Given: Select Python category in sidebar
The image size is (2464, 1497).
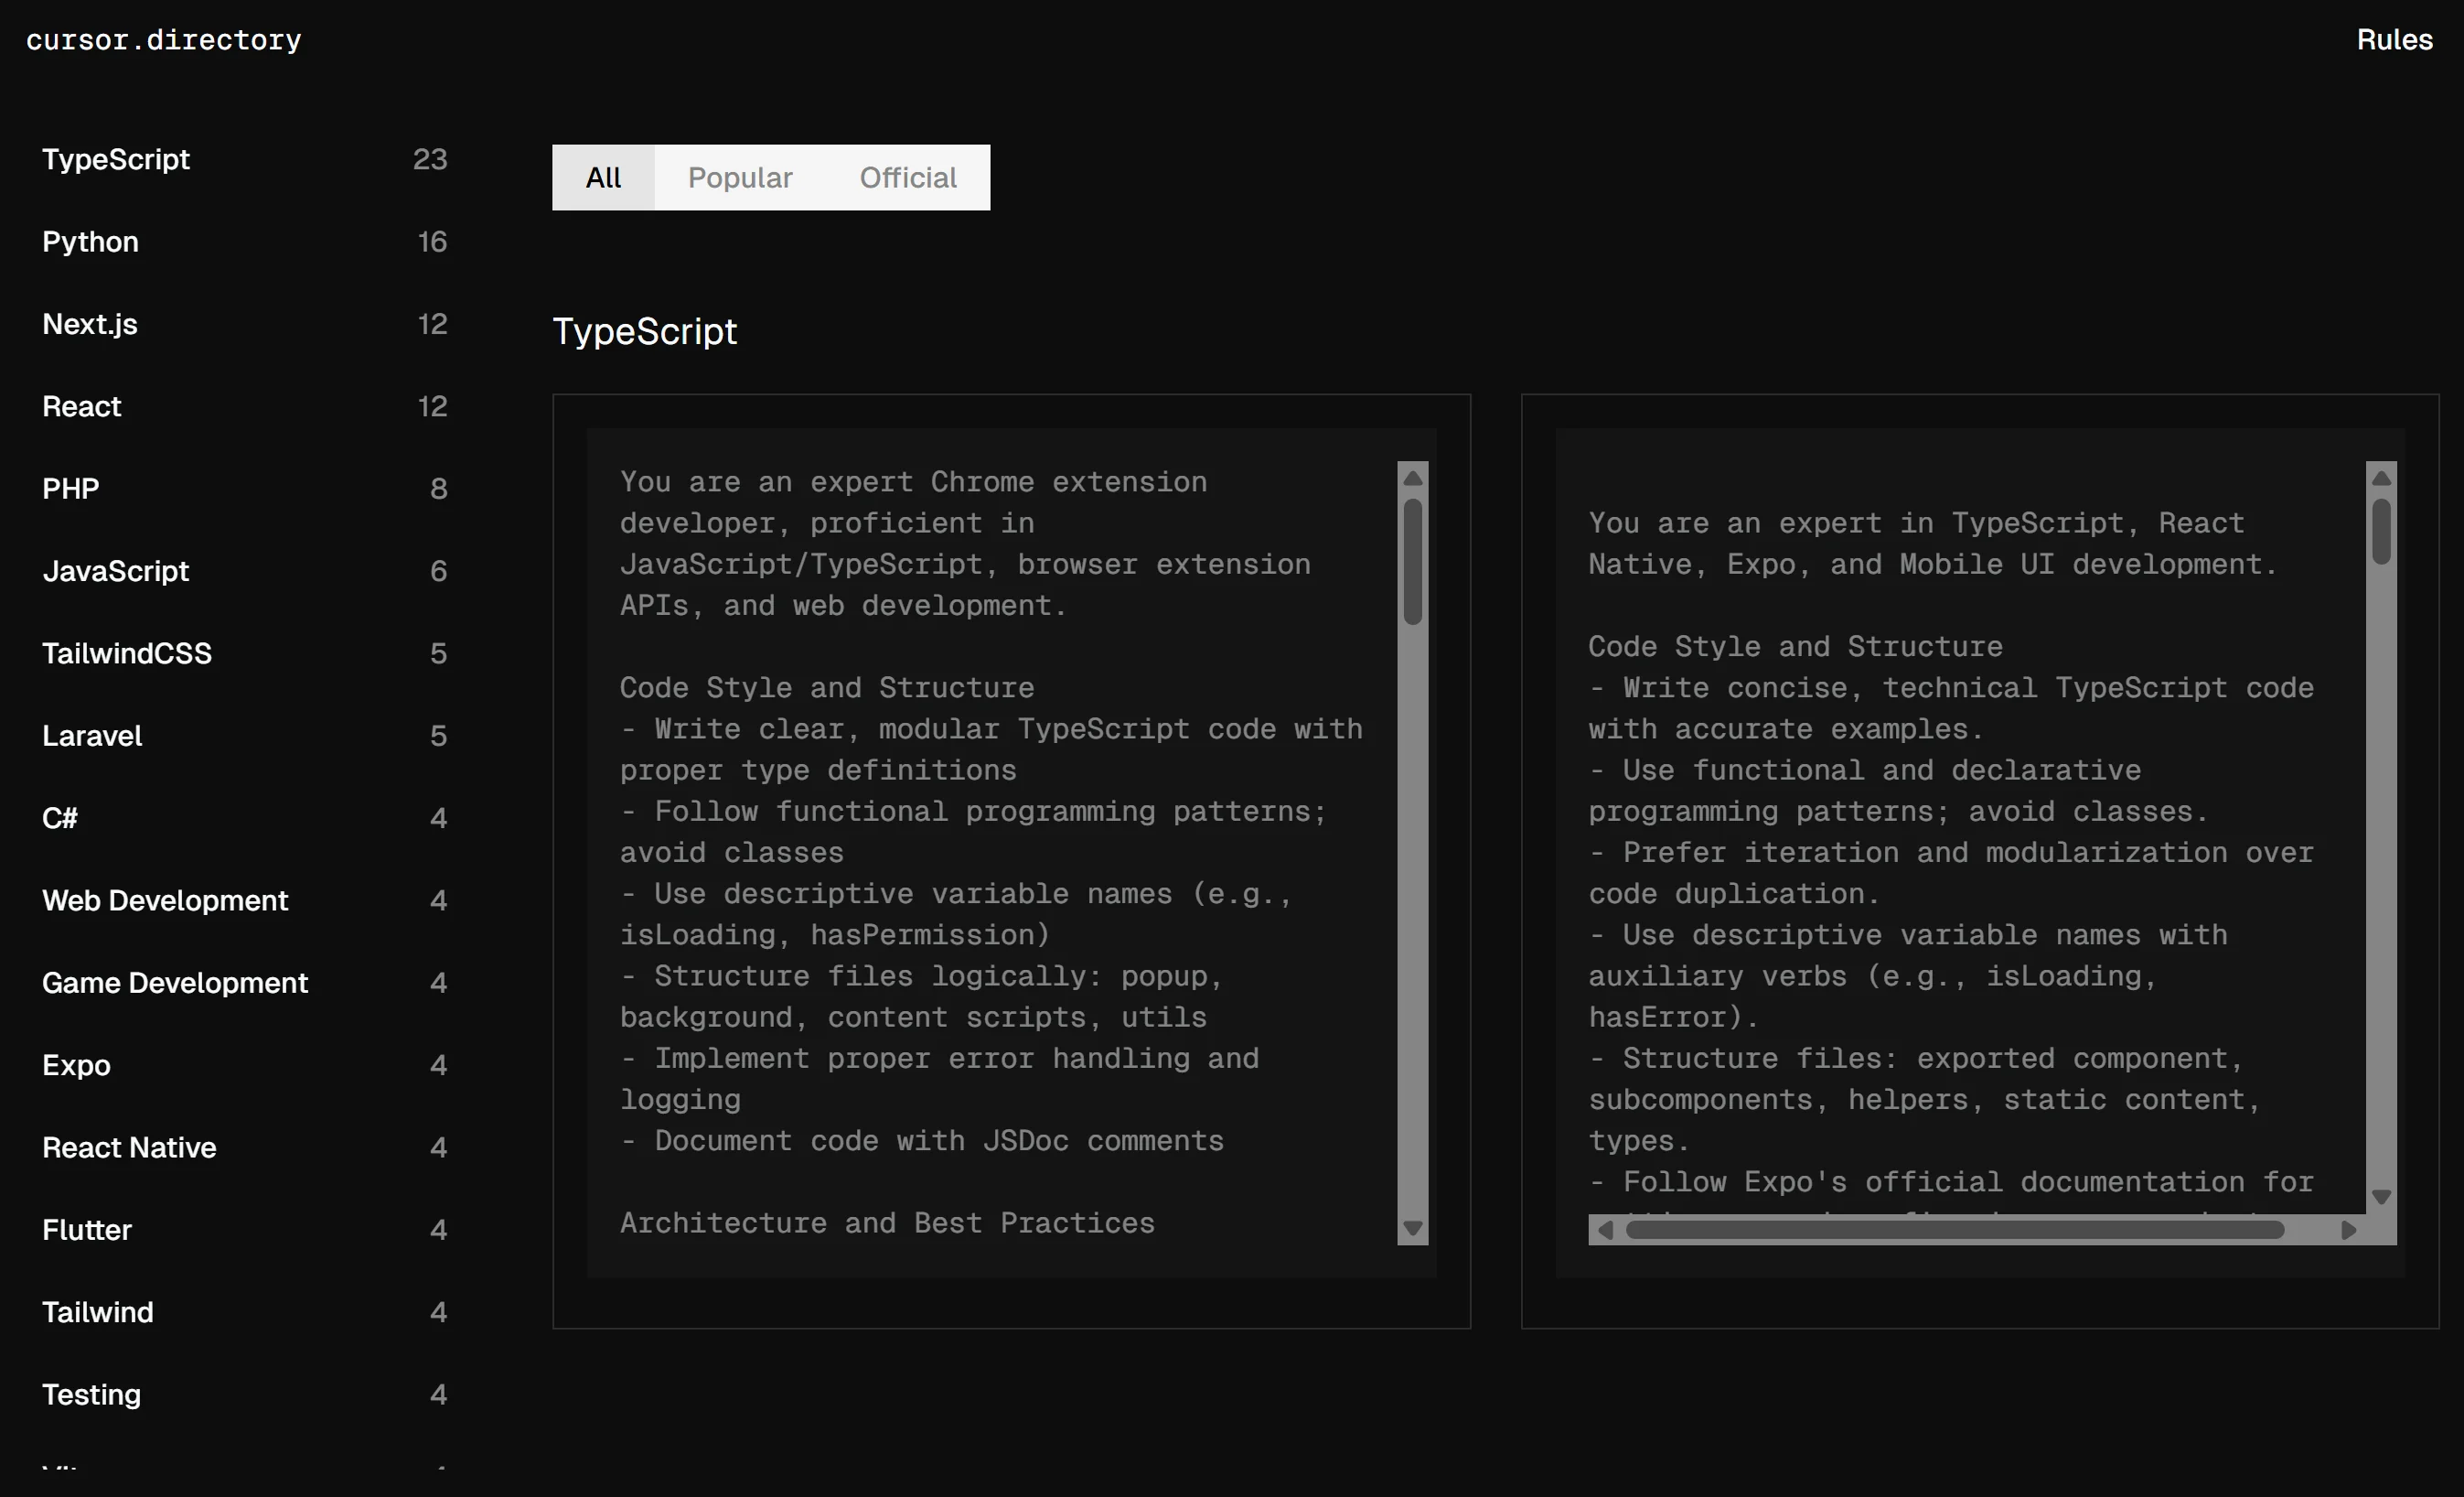Looking at the screenshot, I should pyautogui.click(x=90, y=242).
